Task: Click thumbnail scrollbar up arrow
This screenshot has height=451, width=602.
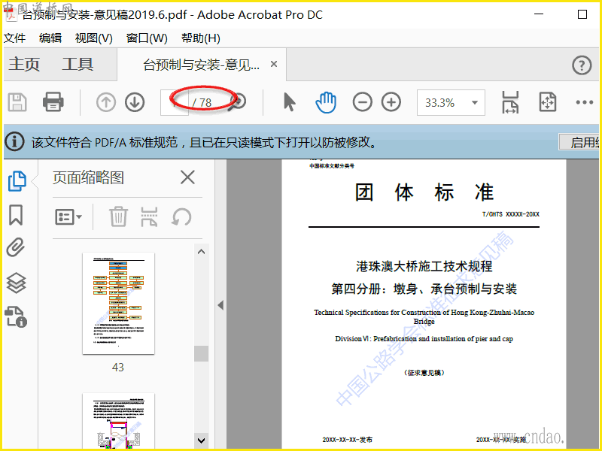Action: coord(201,252)
